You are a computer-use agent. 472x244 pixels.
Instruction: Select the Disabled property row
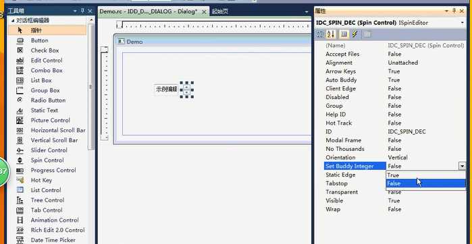(x=394, y=97)
